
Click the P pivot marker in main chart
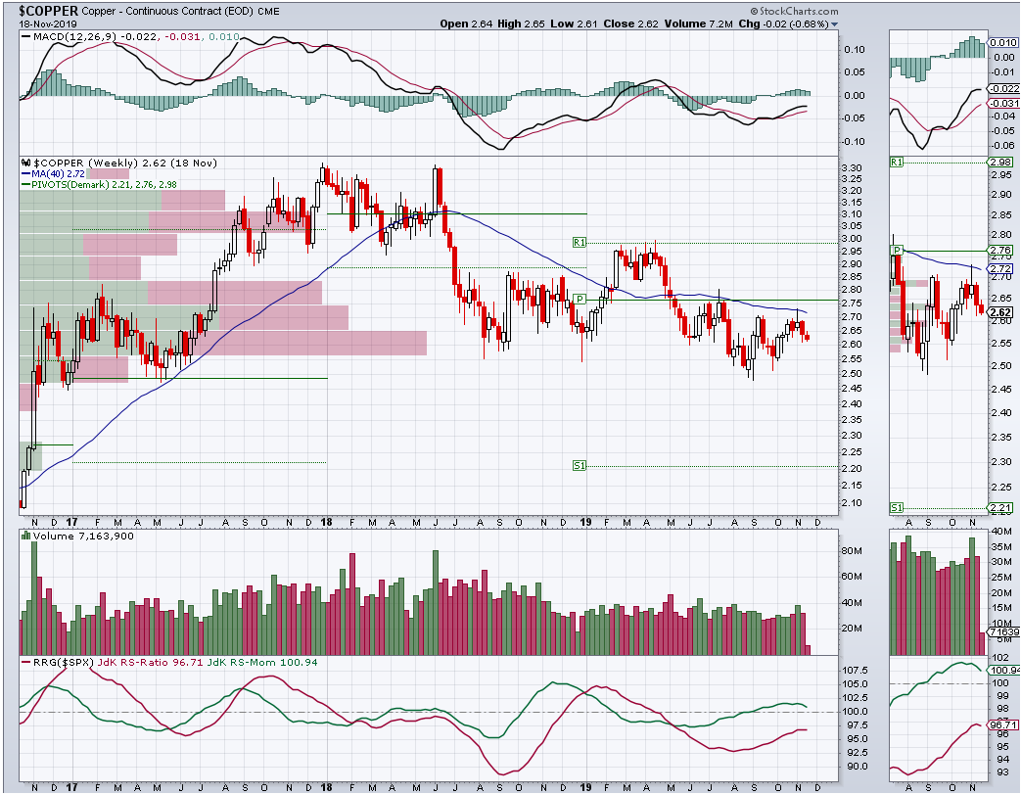pos(580,299)
